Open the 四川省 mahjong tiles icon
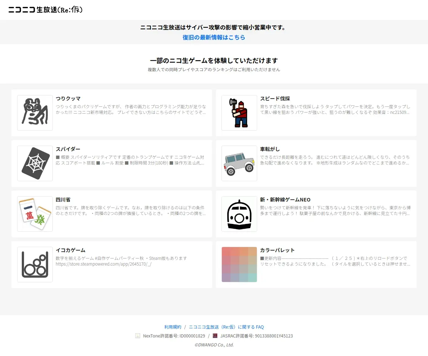 pos(35,214)
